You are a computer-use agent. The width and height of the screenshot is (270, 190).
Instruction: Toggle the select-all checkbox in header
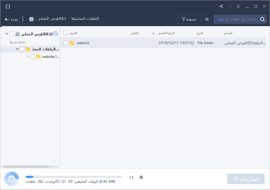[x=66, y=33]
